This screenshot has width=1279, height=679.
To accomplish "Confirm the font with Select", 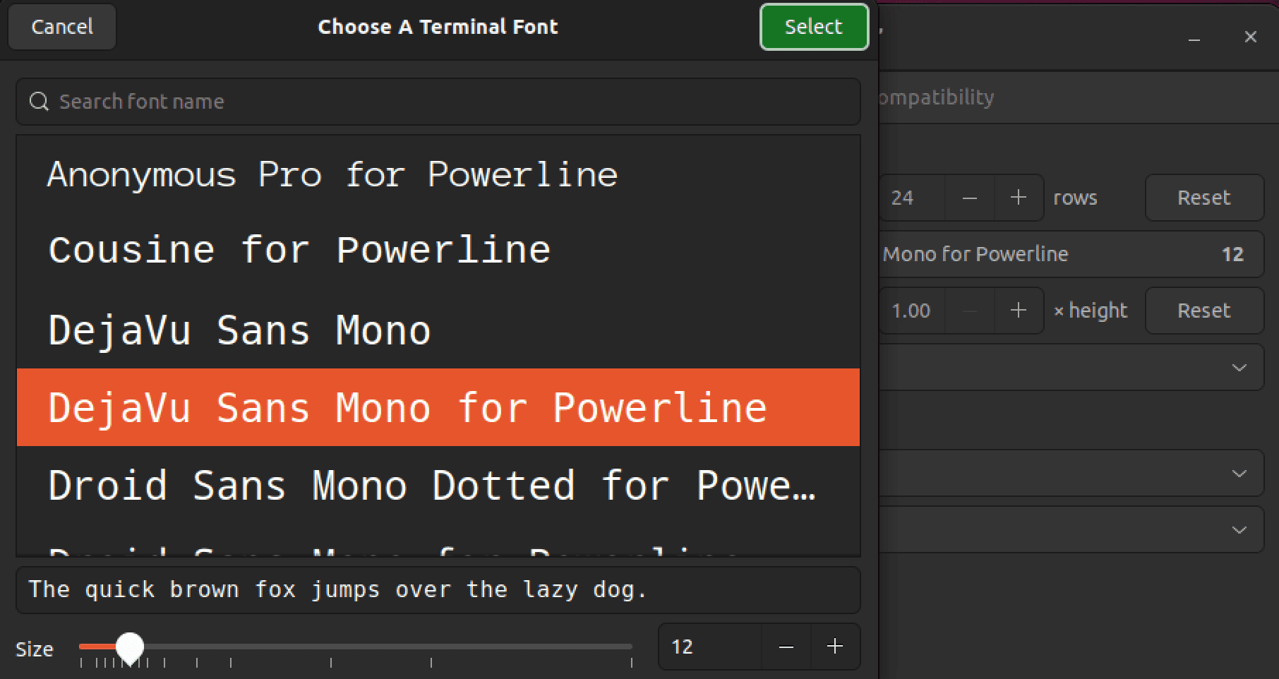I will (x=813, y=27).
